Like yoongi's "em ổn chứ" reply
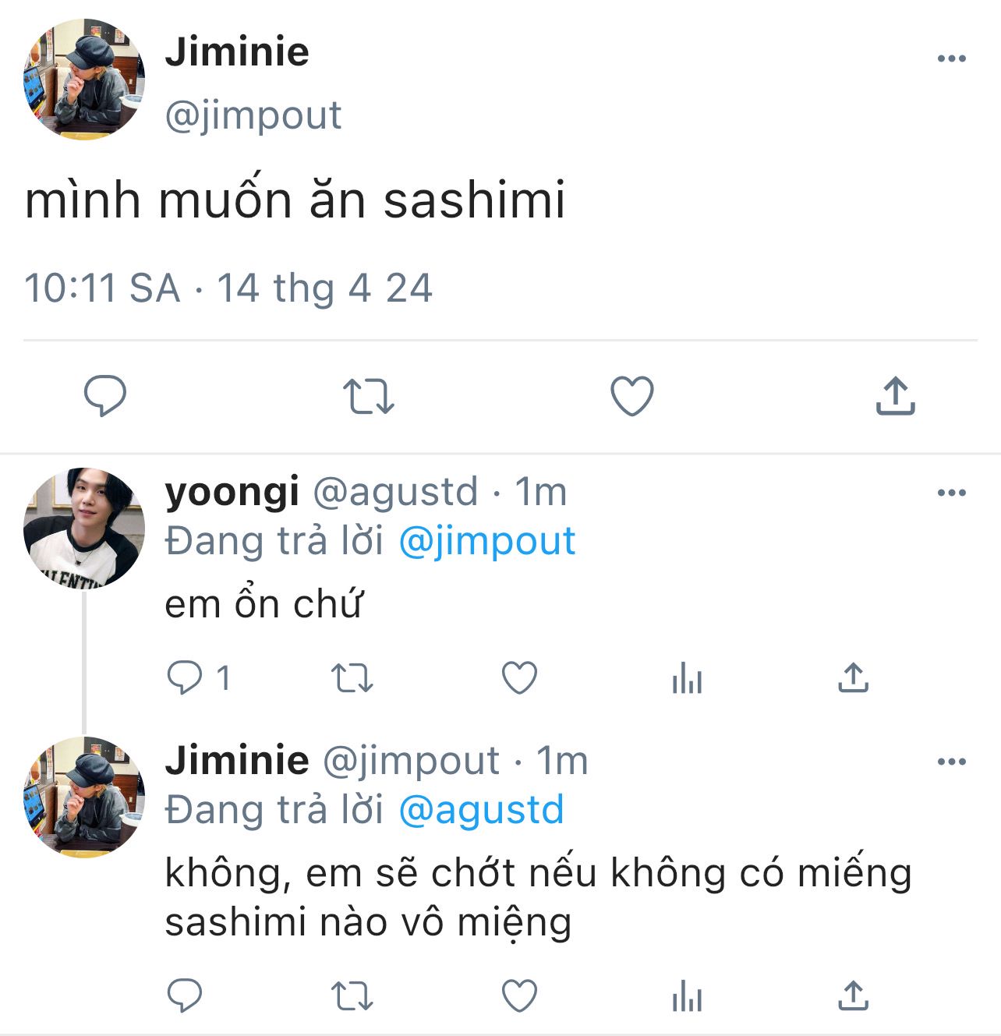 519,677
